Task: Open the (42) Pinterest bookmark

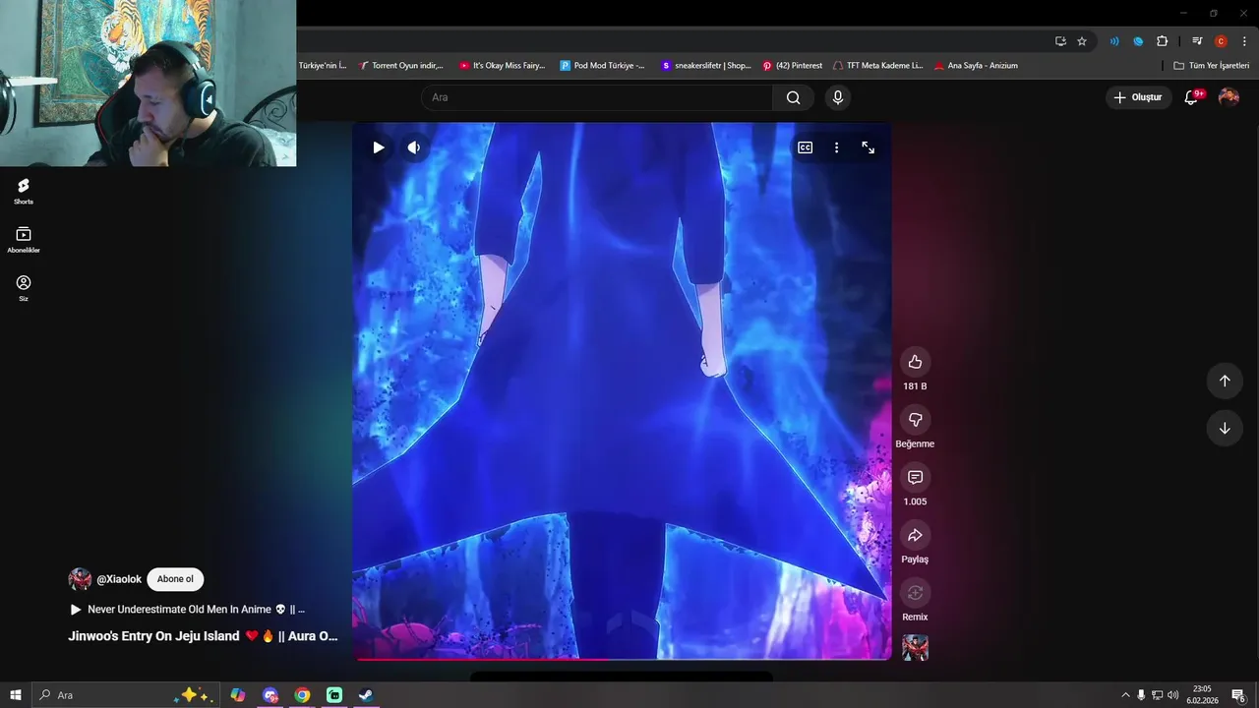Action: (x=792, y=66)
